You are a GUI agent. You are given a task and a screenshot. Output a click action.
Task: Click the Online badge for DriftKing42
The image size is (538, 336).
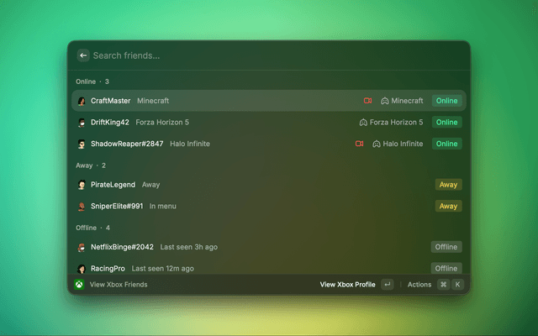click(x=446, y=122)
